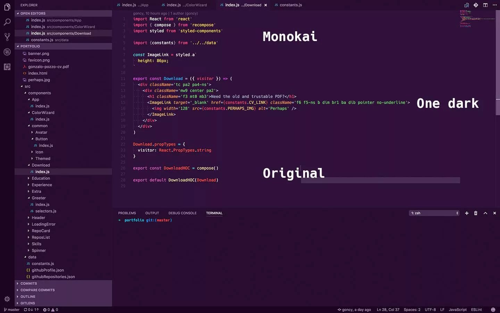Expand the Commits section
This screenshot has width=500, height=313.
click(x=63, y=283)
